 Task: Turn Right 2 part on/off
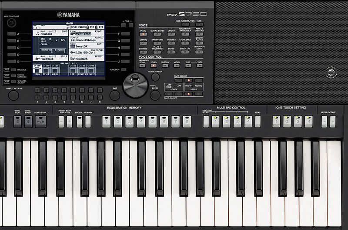tap(199, 94)
